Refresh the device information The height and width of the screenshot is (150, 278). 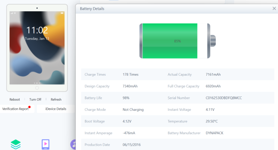click(56, 99)
